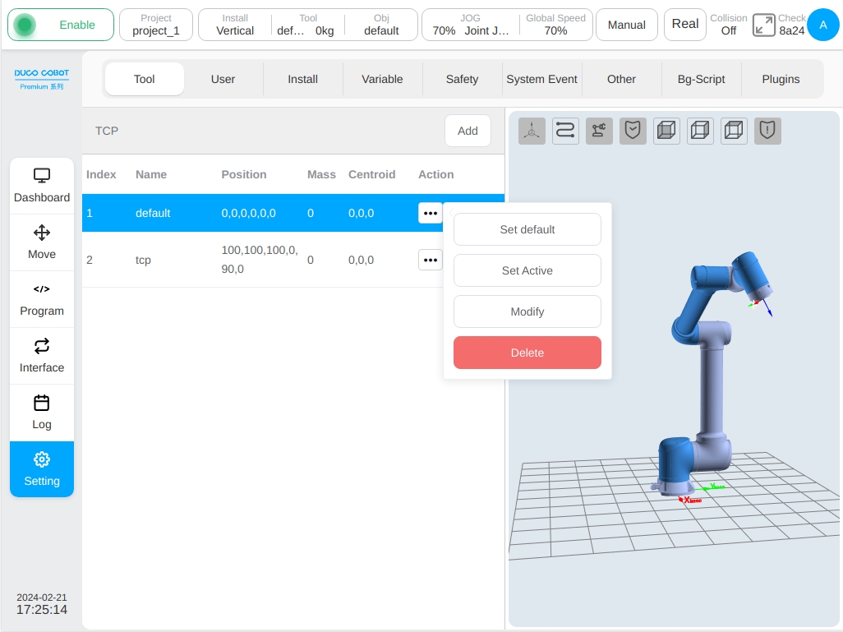Viewport: 843px width, 632px height.
Task: Toggle the trajectory path display icon
Action: [565, 131]
